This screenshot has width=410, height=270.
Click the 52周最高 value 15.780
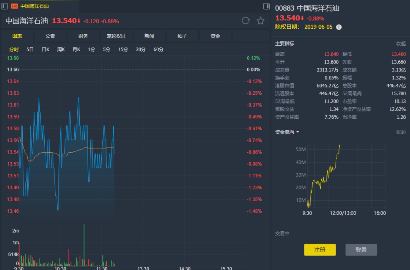[399, 93]
